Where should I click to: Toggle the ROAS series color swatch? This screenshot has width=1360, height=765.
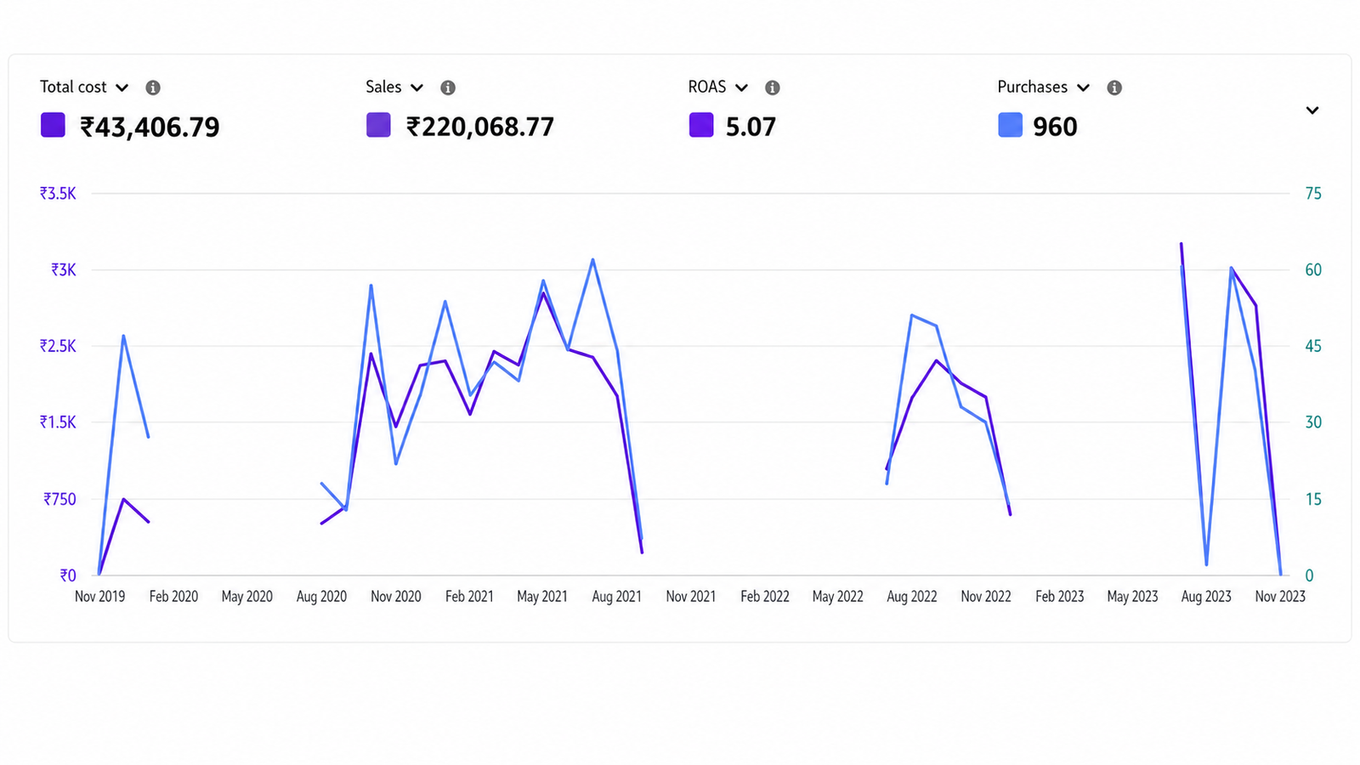(701, 125)
